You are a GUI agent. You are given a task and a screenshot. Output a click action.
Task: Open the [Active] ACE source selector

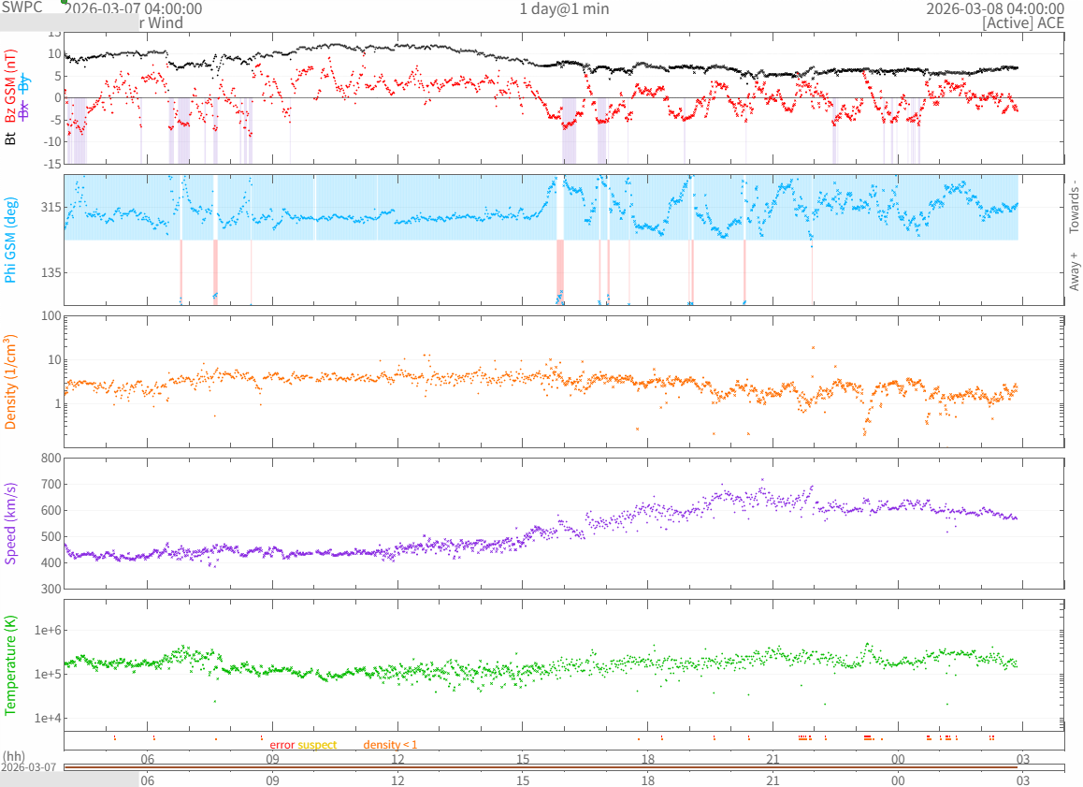pyautogui.click(x=1023, y=23)
